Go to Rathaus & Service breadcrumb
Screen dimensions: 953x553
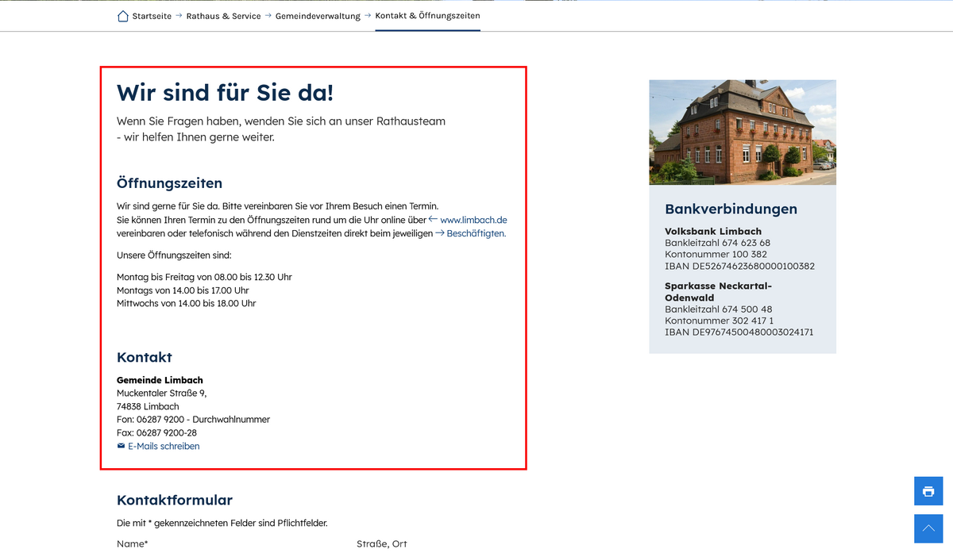click(x=223, y=16)
